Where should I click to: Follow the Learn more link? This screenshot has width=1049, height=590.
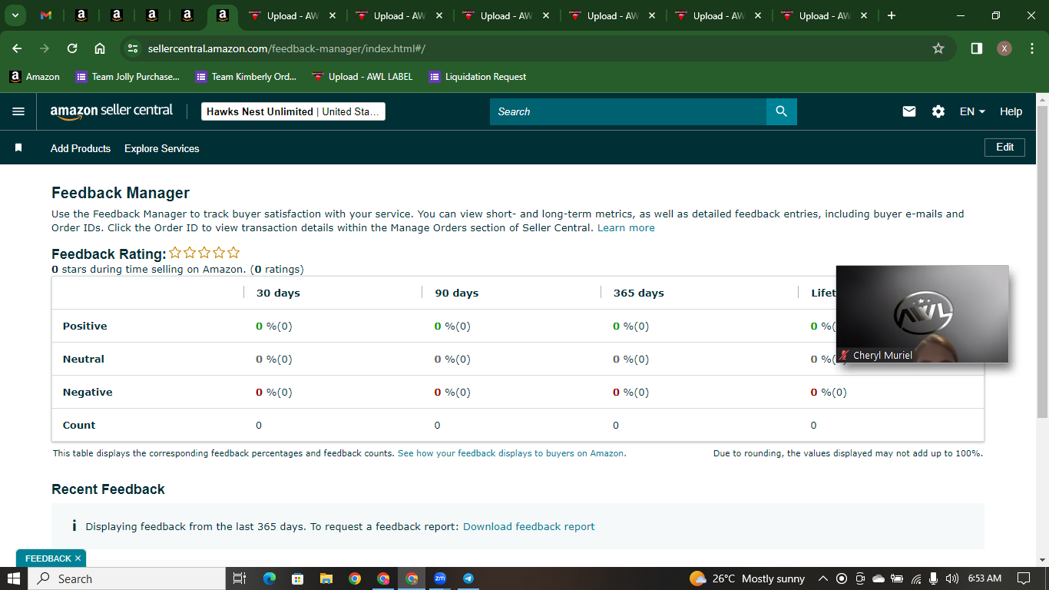(x=626, y=227)
